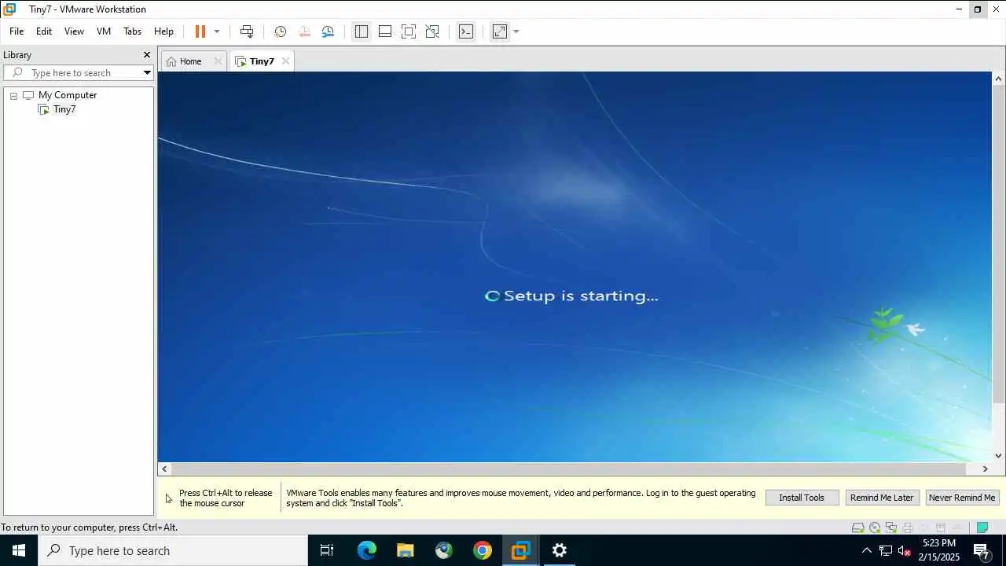Open File Explorer from the taskbar
1006x566 pixels.
point(406,550)
